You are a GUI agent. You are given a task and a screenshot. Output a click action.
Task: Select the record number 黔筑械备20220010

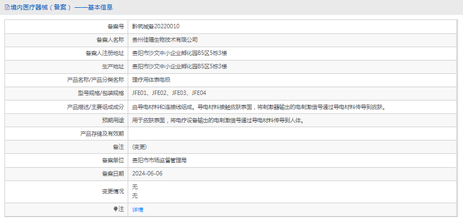tap(155, 27)
